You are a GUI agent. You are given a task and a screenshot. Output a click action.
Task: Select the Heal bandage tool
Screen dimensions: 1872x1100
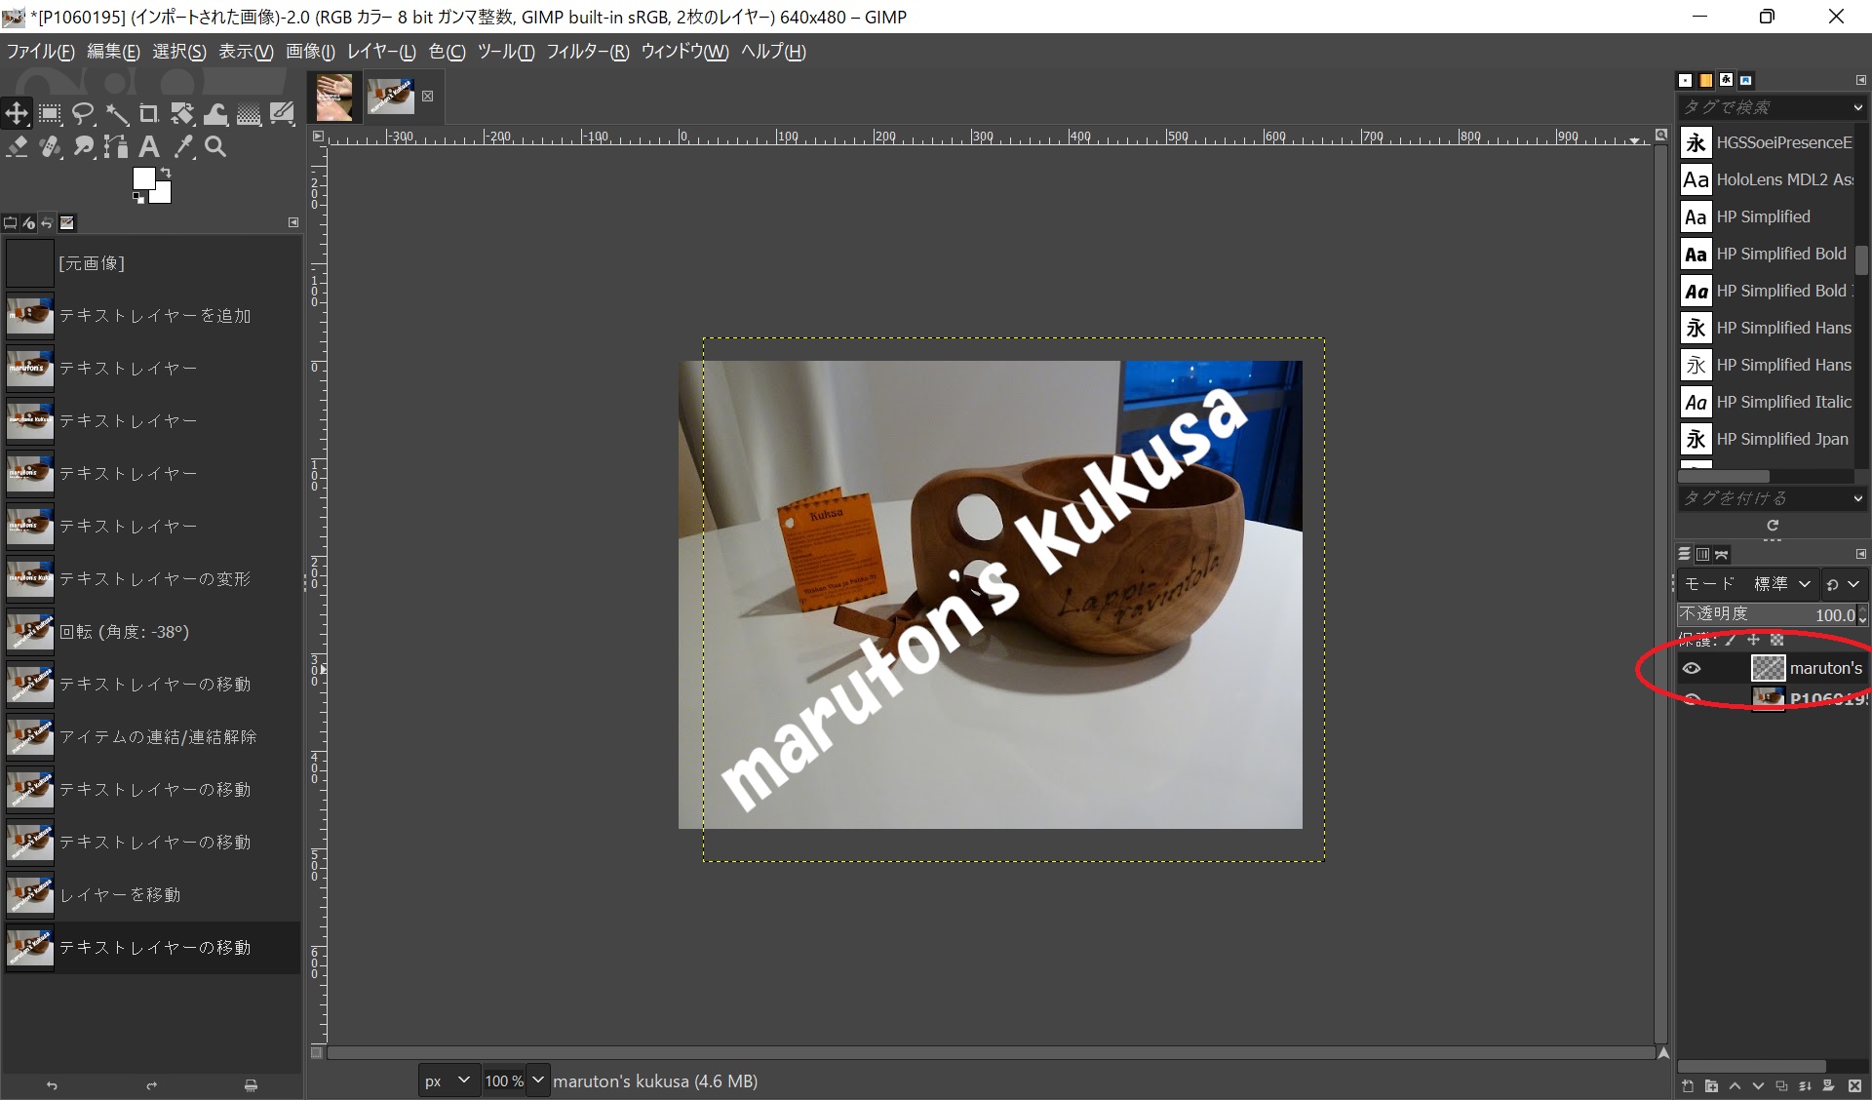pos(50,147)
